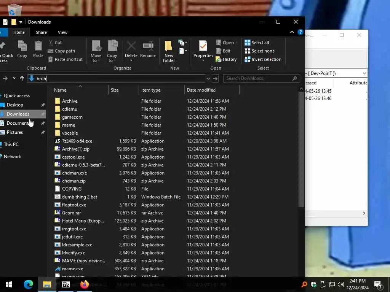Switch to the View ribbon tab
Image resolution: width=390 pixels, height=292 pixels.
(62, 32)
